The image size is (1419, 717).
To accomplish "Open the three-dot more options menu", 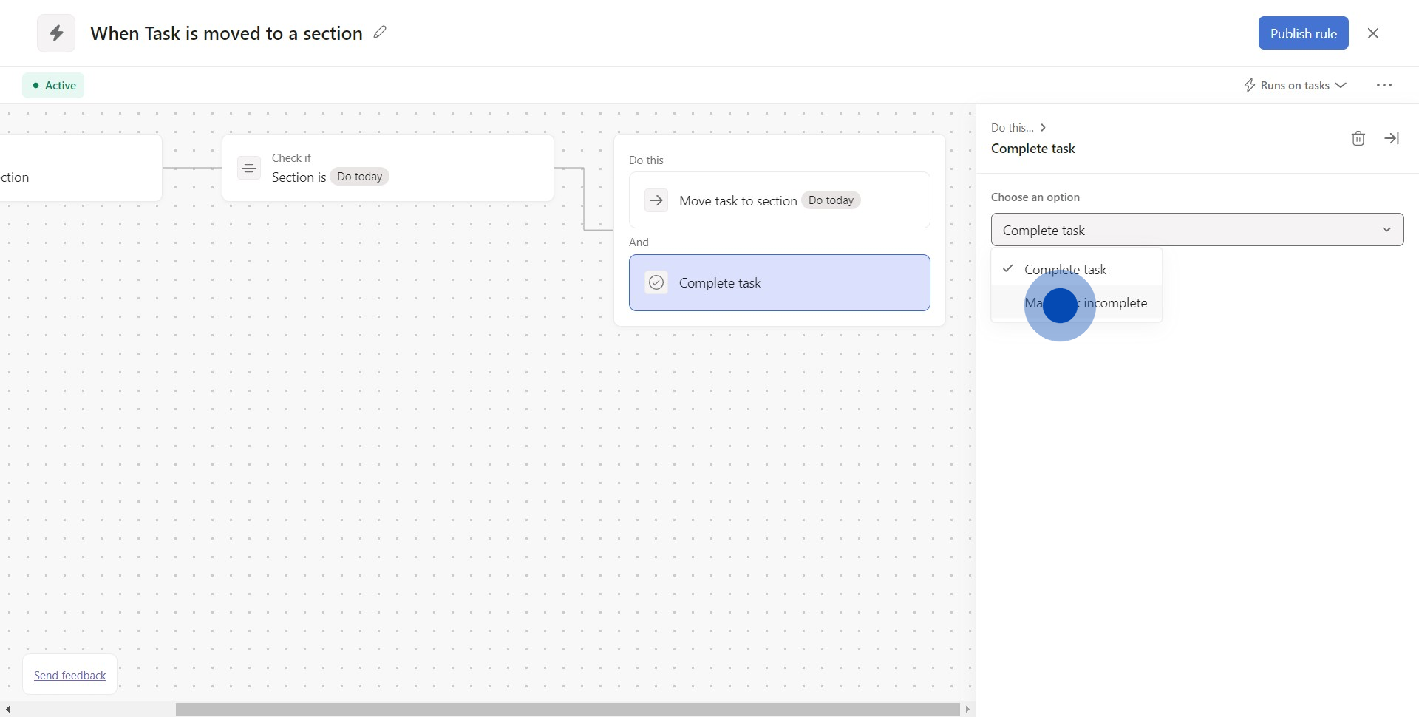I will click(x=1384, y=86).
